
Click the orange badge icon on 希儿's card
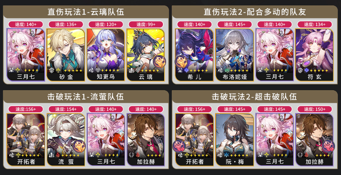point(181,61)
